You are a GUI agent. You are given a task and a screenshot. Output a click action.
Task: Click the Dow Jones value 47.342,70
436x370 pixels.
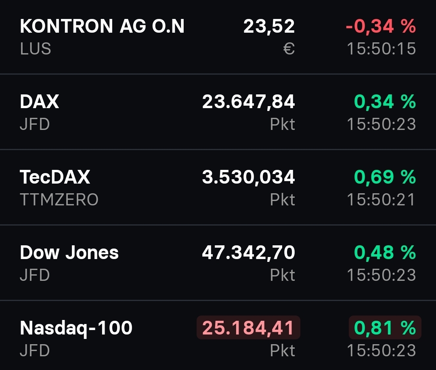pos(249,253)
